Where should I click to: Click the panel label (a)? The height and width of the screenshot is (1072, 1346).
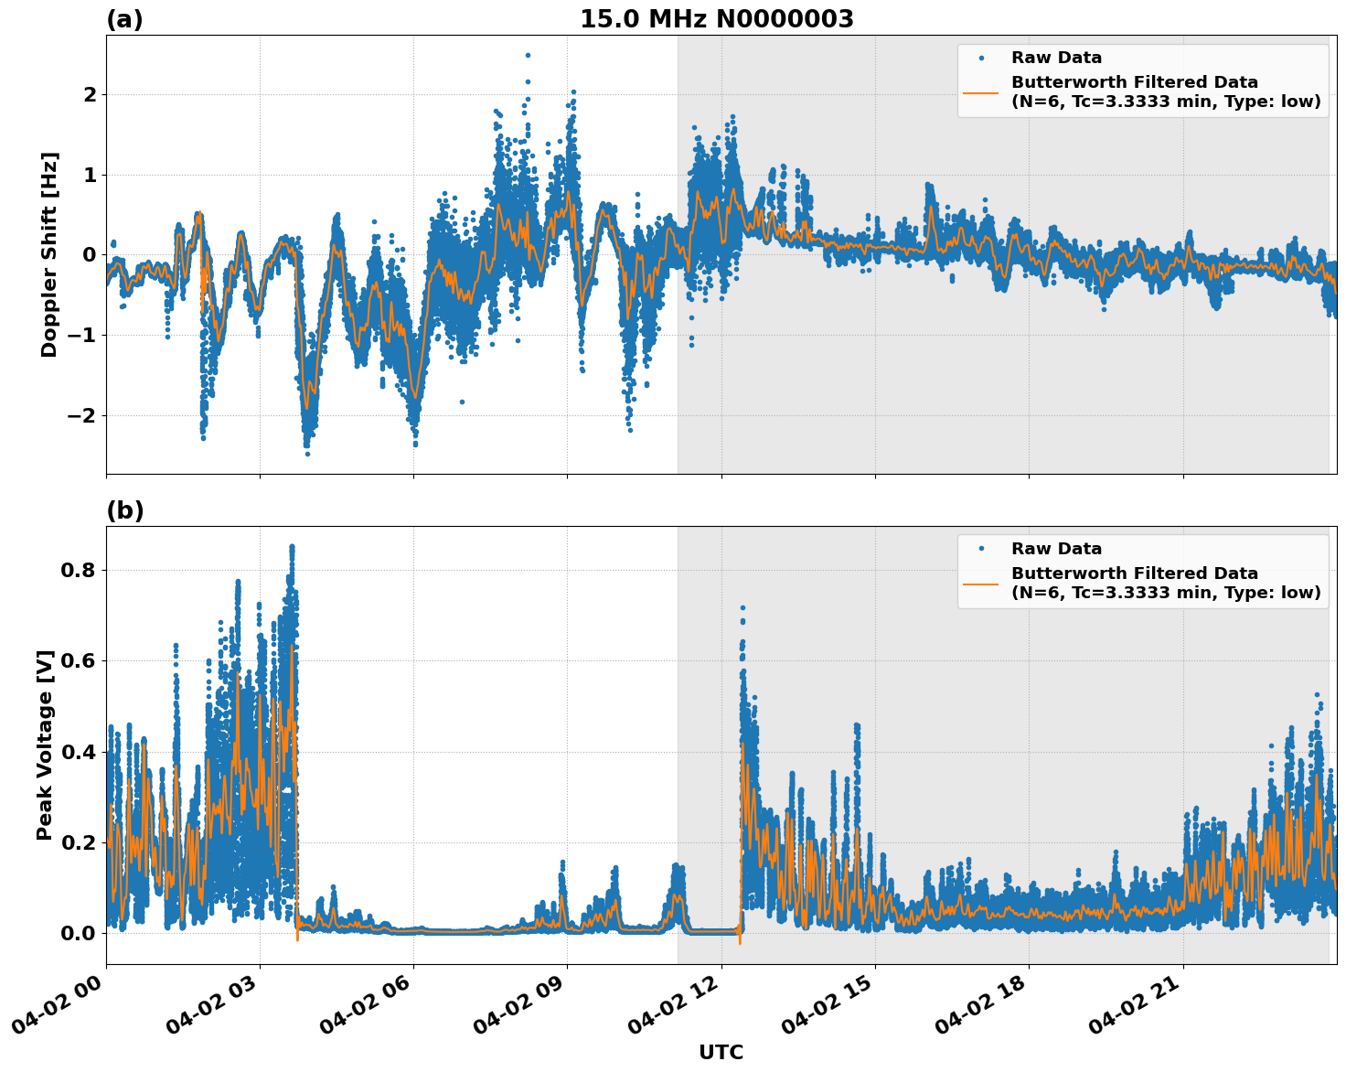[x=124, y=19]
